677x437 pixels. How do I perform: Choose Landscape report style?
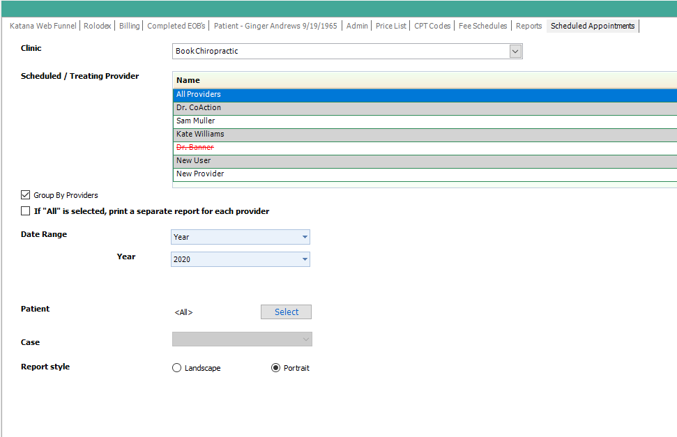click(x=176, y=368)
